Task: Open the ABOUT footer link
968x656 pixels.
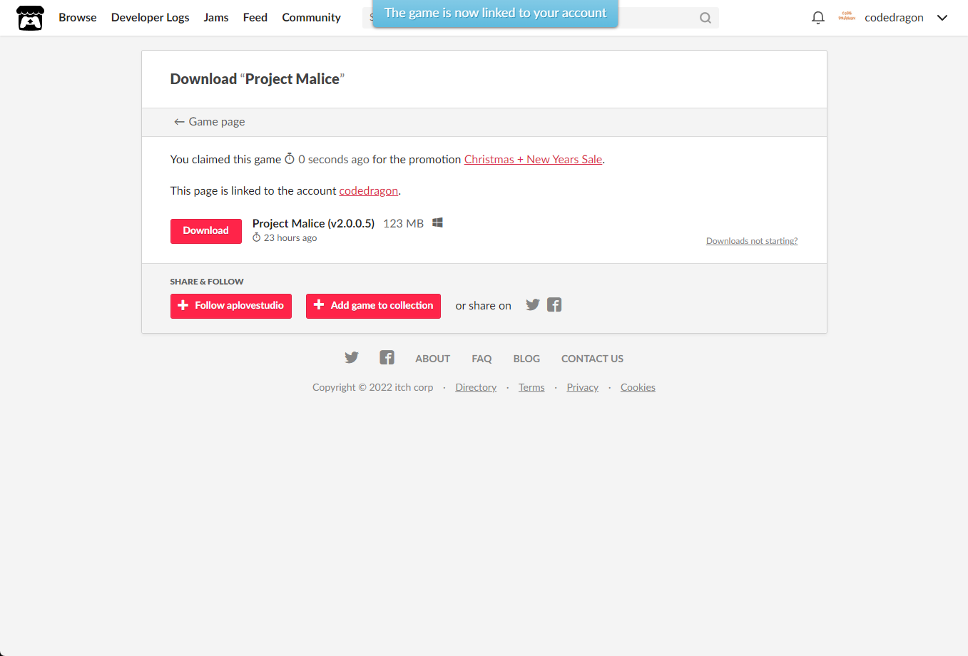Action: (433, 359)
